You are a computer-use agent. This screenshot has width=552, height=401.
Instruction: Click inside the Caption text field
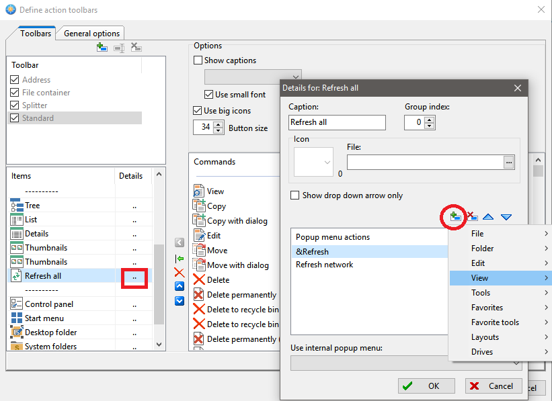coord(337,122)
